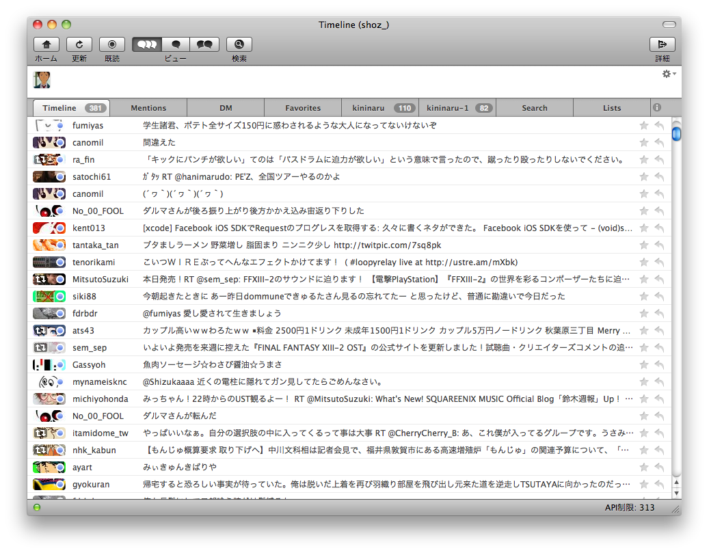The width and height of the screenshot is (709, 553).
Task: Reply to the ayart tweet
Action: [660, 468]
